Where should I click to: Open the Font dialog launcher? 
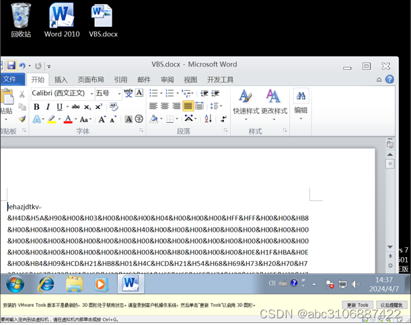[x=141, y=130]
